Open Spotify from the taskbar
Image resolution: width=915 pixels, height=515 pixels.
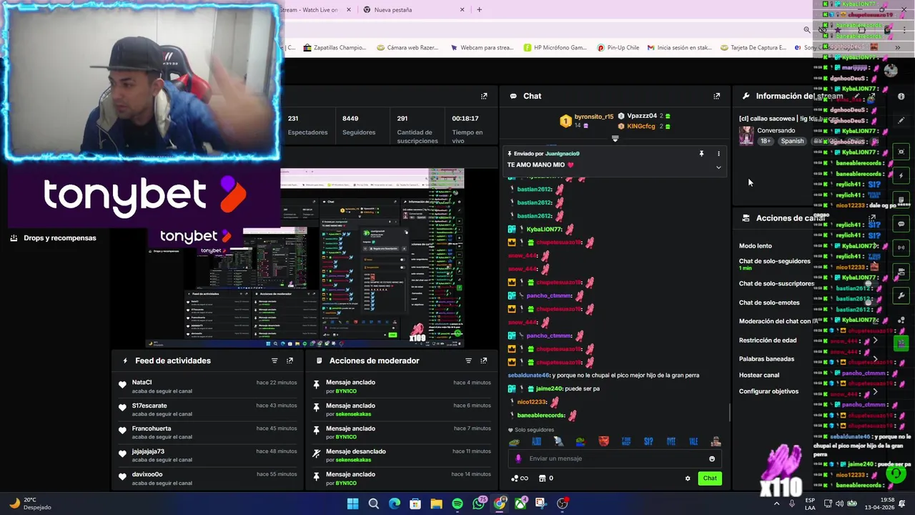point(457,504)
